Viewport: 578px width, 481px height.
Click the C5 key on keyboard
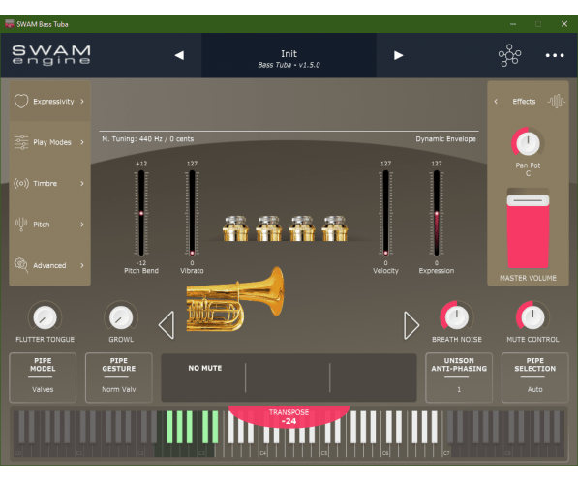(324, 450)
